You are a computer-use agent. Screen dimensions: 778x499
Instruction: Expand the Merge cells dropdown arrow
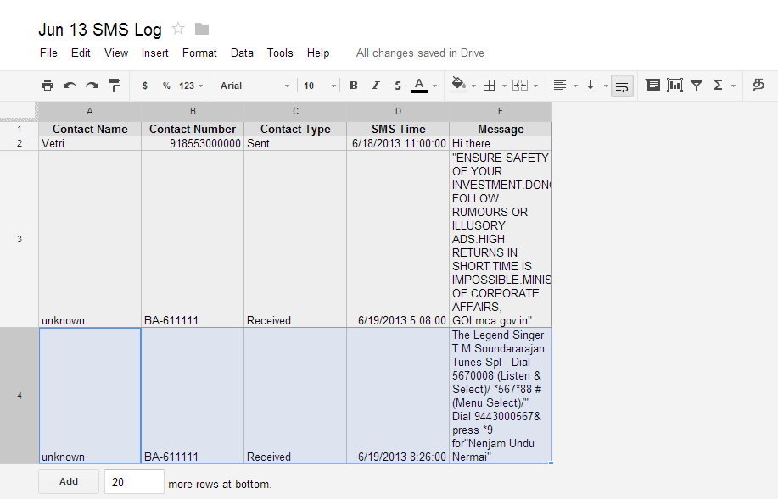(x=536, y=86)
